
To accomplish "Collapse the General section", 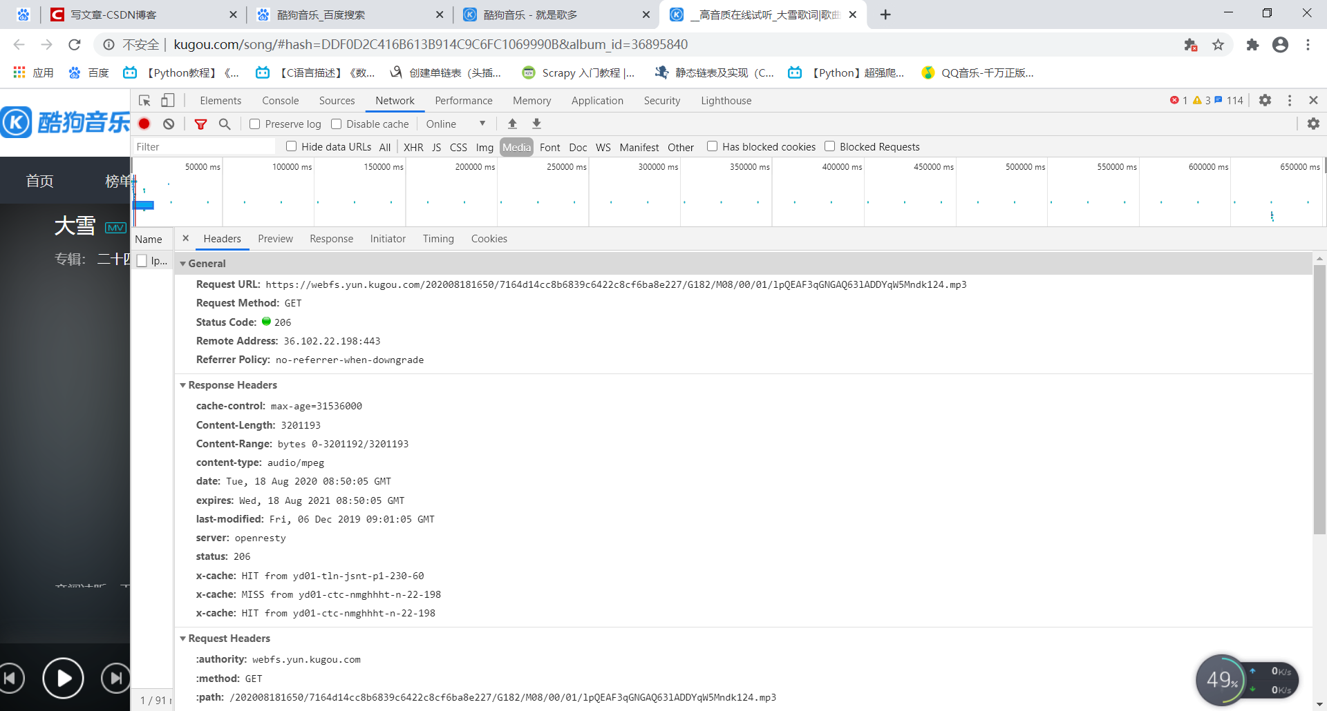I will click(183, 264).
